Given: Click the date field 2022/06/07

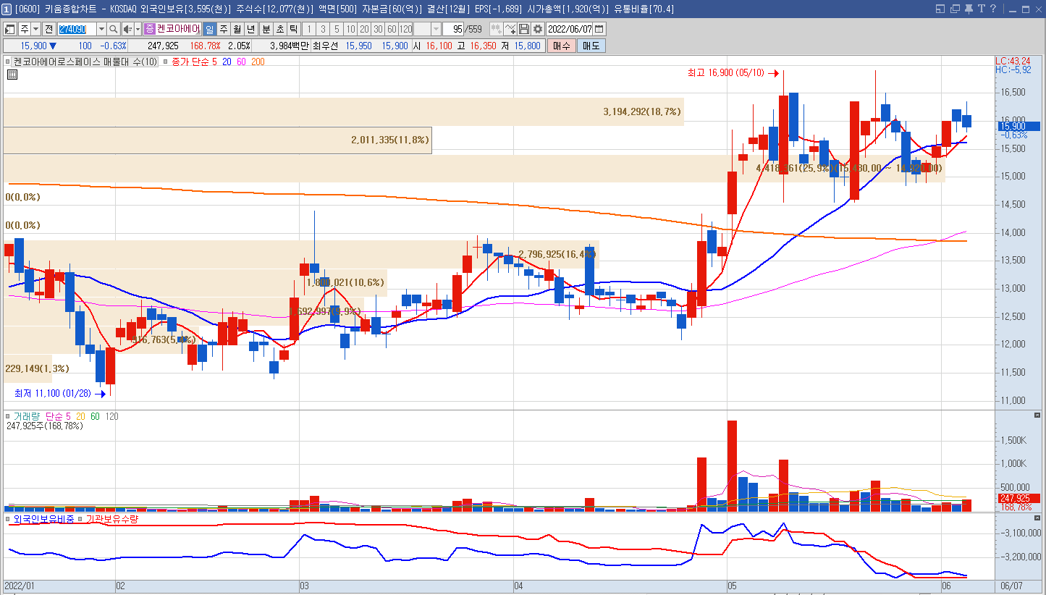Looking at the screenshot, I should 570,29.
